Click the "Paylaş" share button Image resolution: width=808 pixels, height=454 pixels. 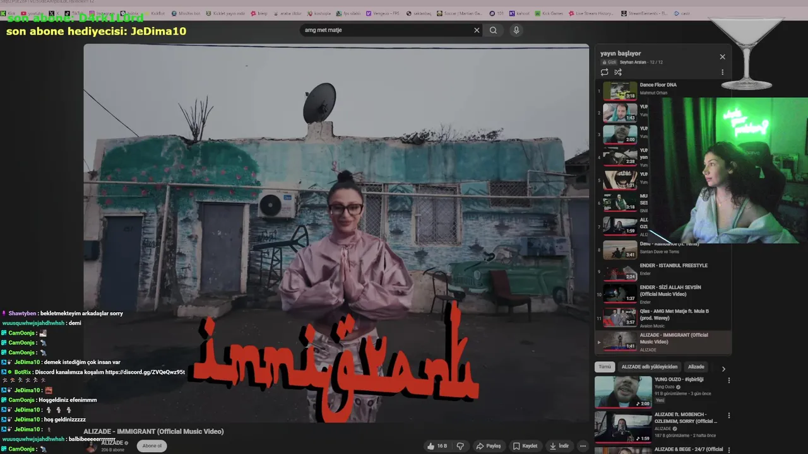tap(488, 446)
